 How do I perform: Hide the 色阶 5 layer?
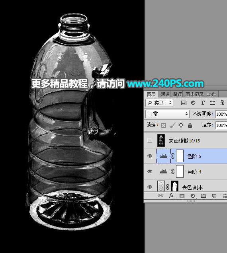pyautogui.click(x=150, y=156)
